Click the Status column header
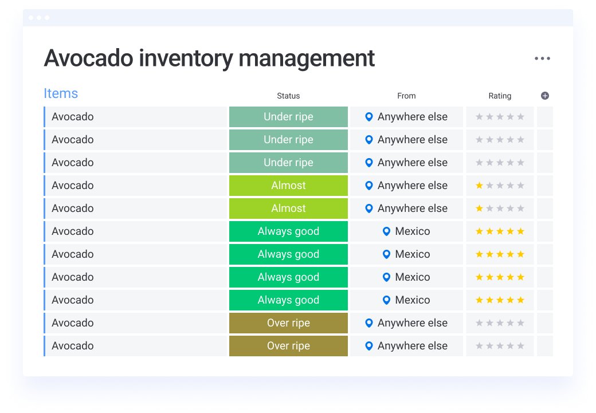 point(288,96)
